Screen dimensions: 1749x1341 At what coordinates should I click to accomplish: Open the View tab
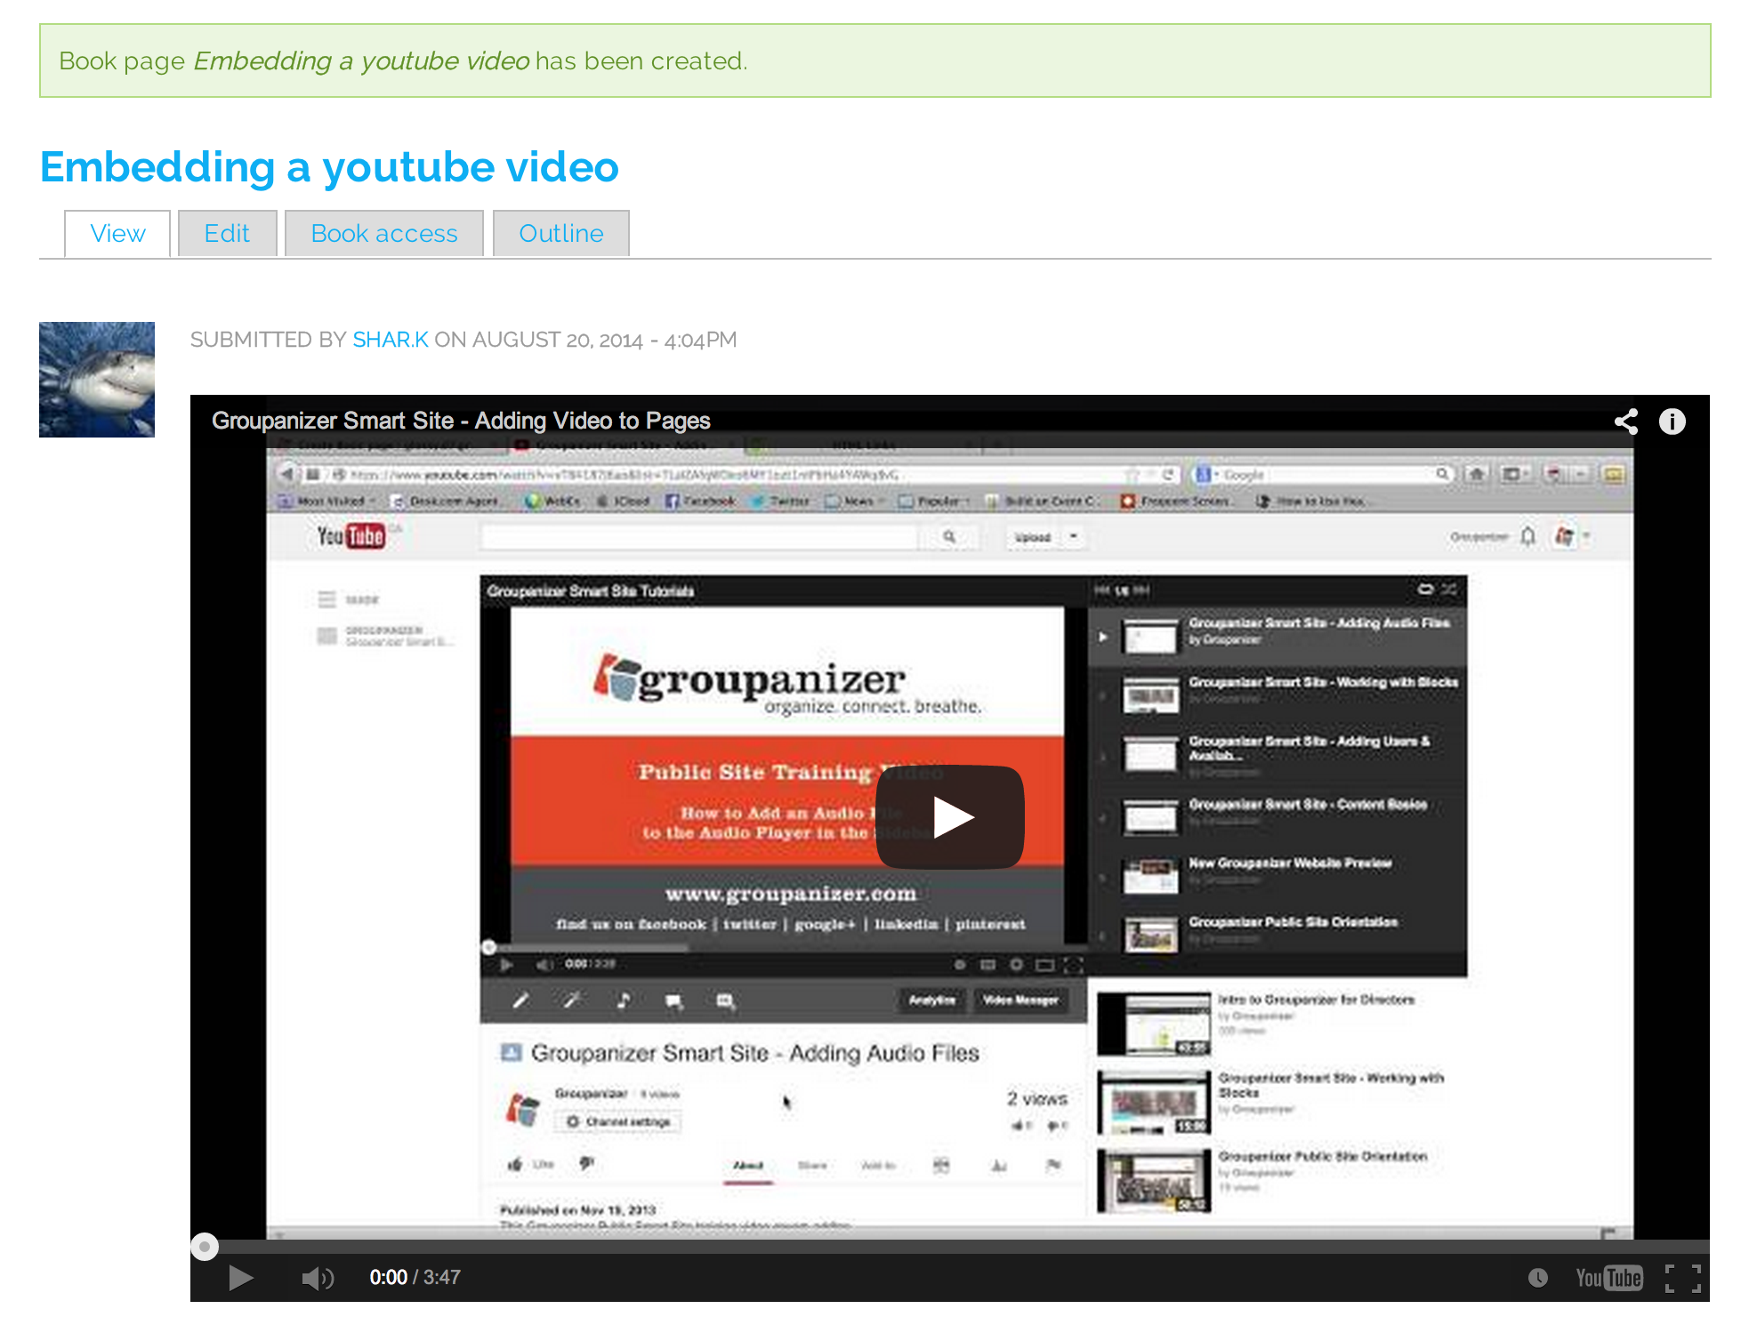click(x=117, y=234)
